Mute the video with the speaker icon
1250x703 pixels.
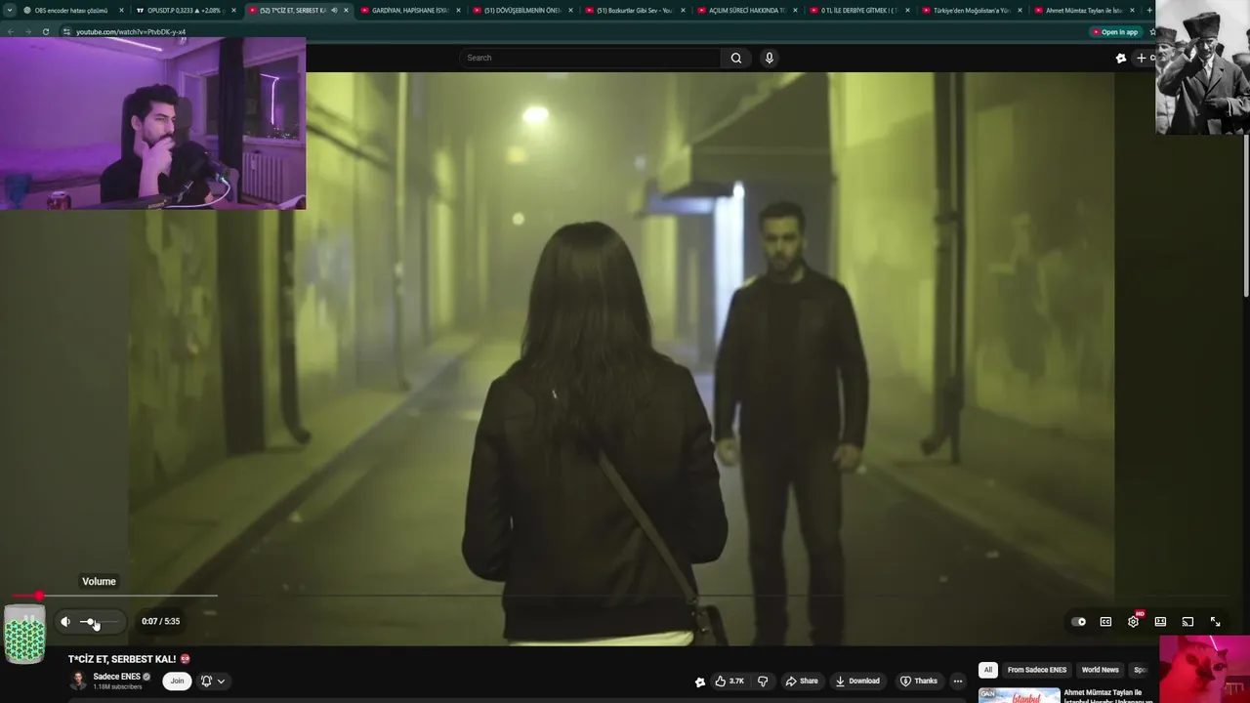pos(65,621)
